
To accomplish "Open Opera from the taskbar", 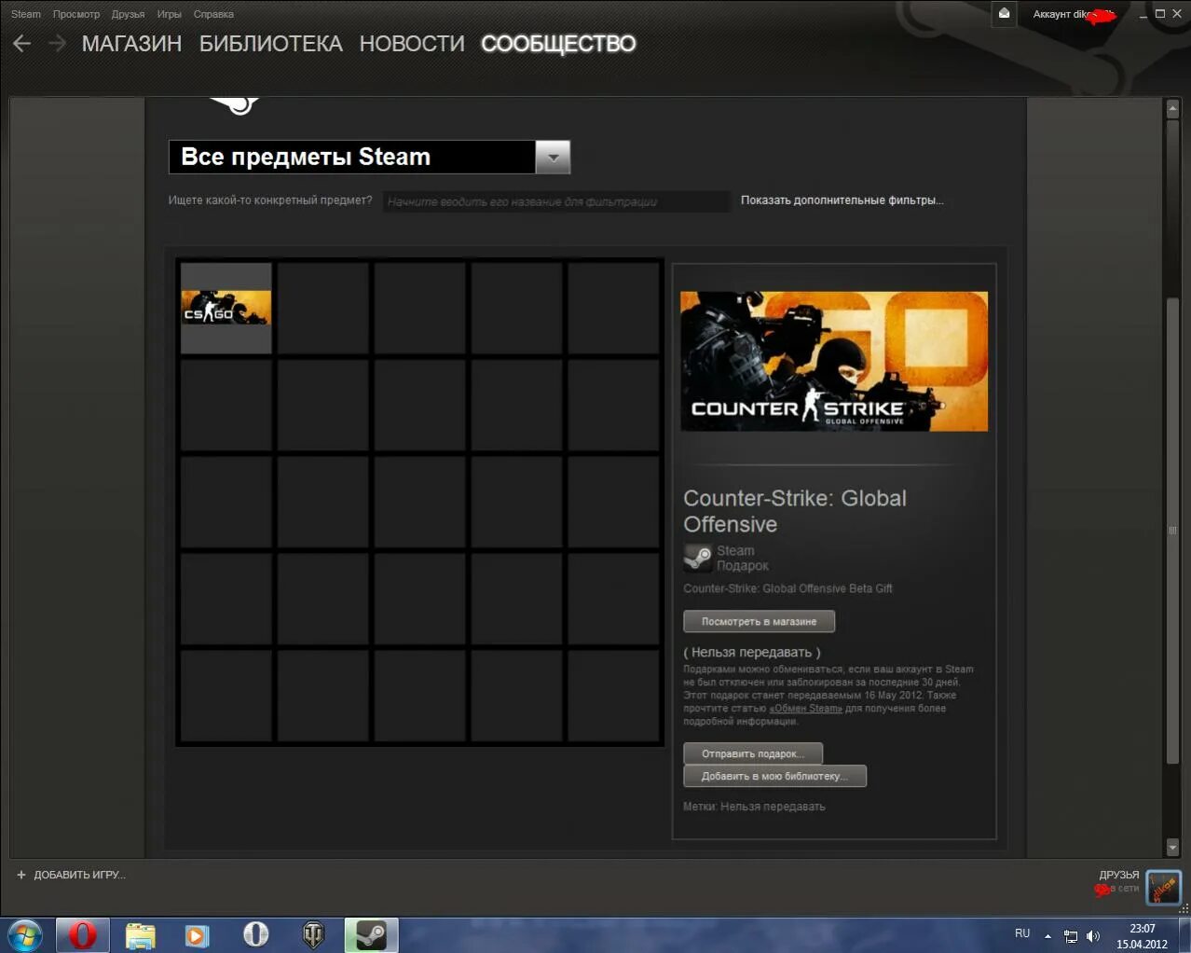I will 82,934.
